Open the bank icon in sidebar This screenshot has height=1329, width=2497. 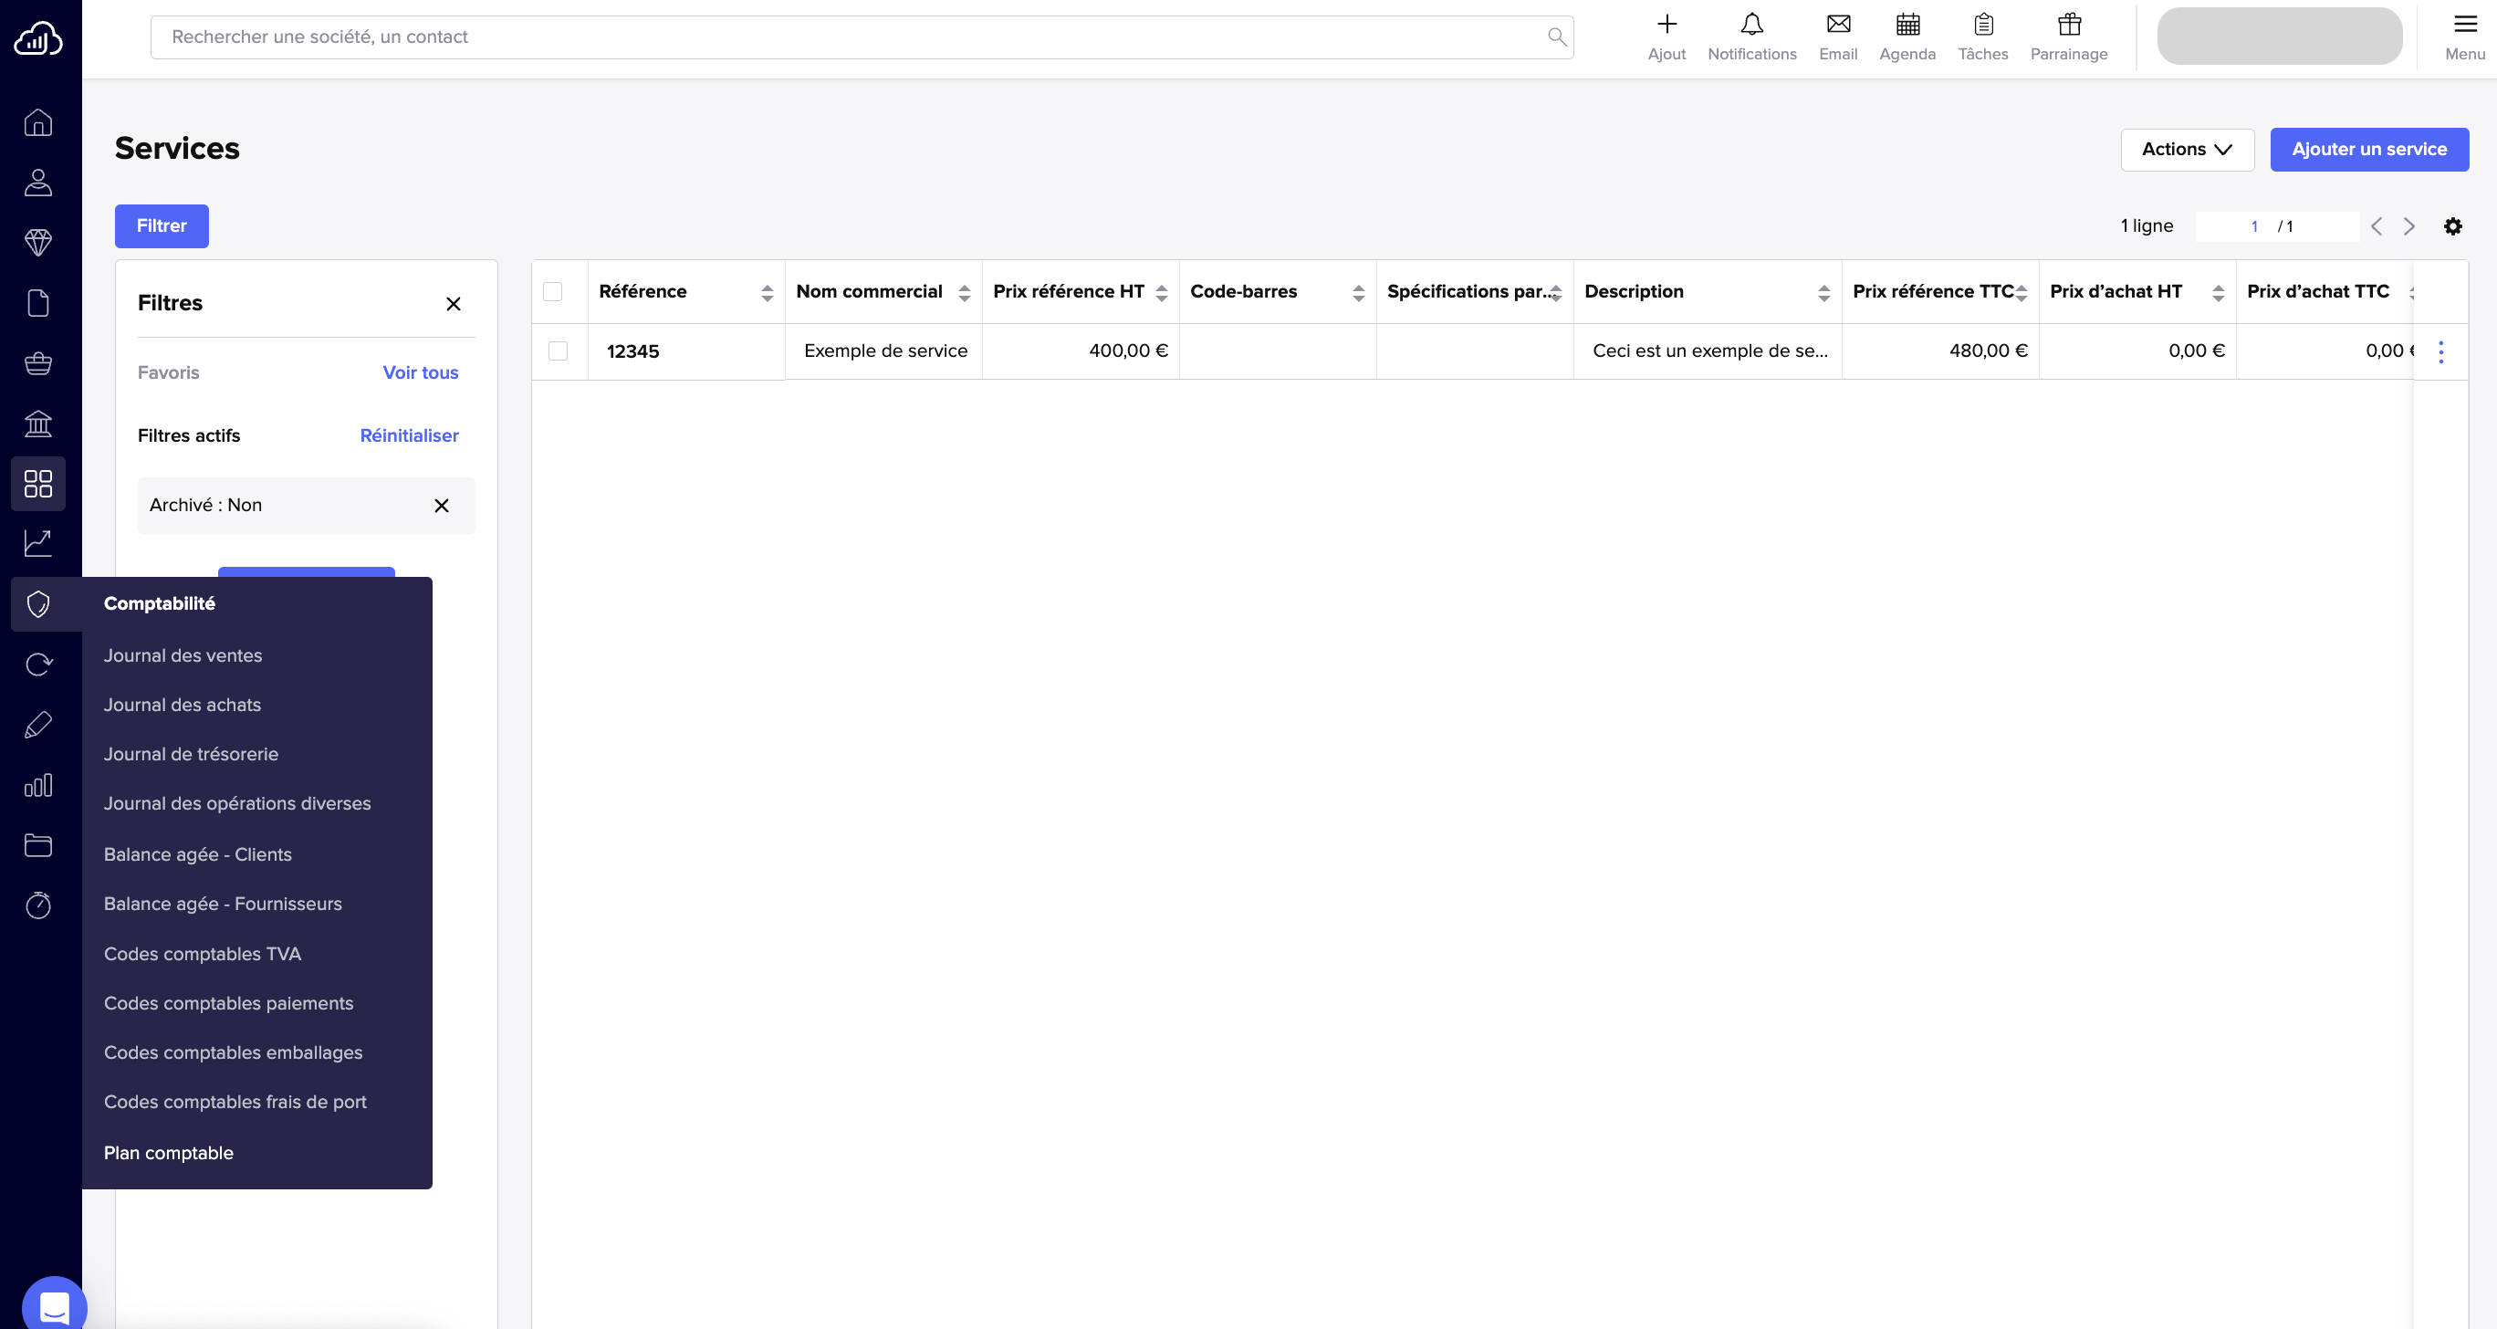coord(37,424)
